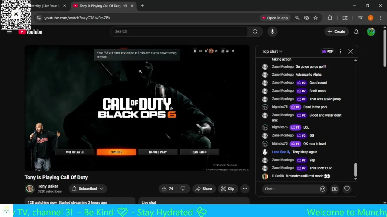Close the Tony Is Playing Call Of Duty tab

point(132,6)
